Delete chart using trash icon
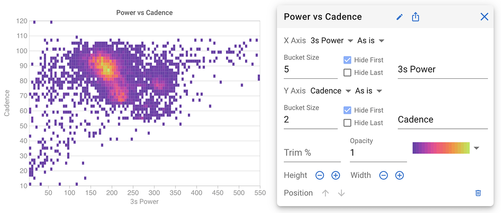This screenshot has height=213, width=501. pos(478,193)
